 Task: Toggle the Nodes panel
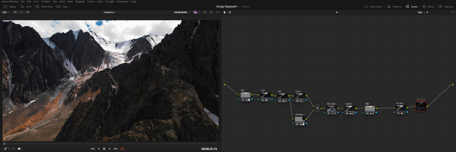412,7
